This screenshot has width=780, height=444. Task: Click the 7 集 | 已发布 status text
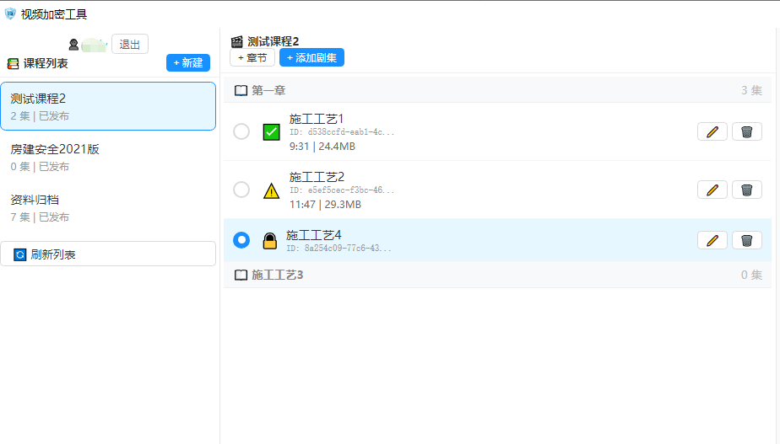click(40, 217)
